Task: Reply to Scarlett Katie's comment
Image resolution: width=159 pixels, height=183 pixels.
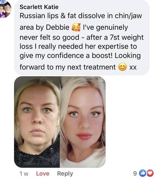Action: (x=65, y=174)
